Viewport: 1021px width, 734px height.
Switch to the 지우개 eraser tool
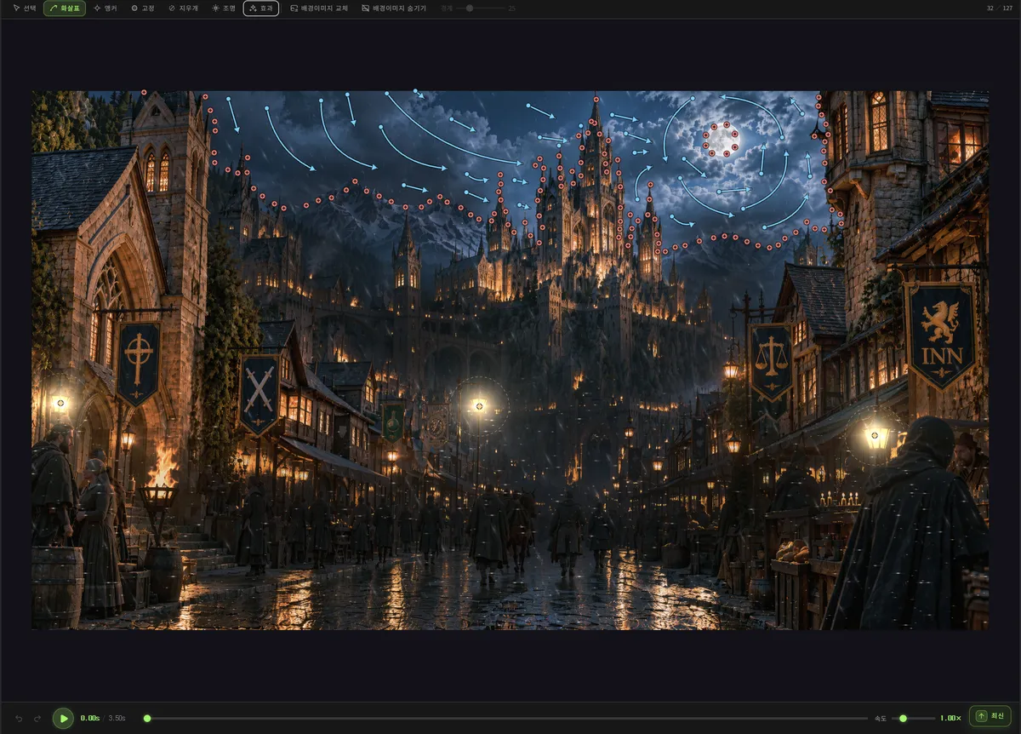pyautogui.click(x=183, y=9)
